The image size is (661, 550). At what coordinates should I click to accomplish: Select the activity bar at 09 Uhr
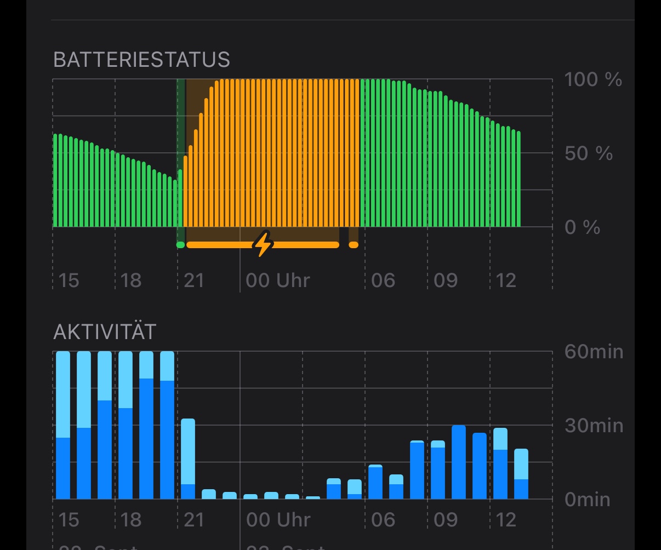point(438,469)
